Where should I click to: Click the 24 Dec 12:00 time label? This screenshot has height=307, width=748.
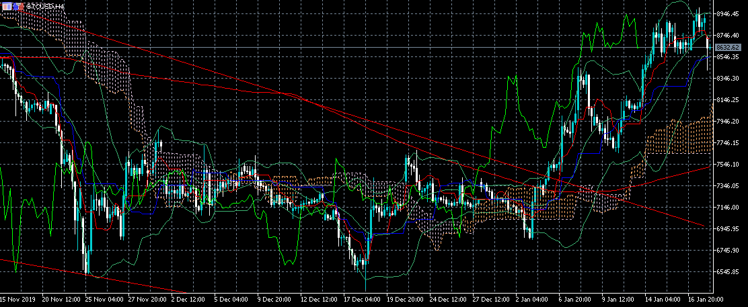[x=447, y=300]
